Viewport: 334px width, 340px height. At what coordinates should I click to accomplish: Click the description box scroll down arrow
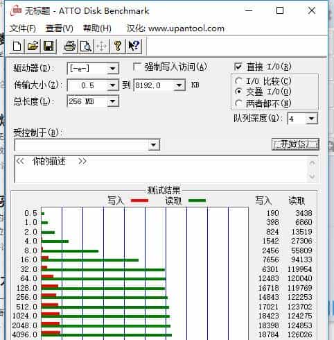pyautogui.click(x=313, y=176)
